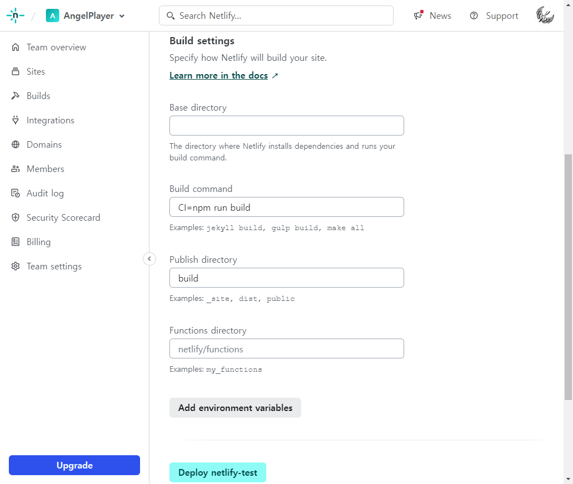Click the AngelPlayer team avatar badge
The image size is (573, 484).
click(x=53, y=15)
